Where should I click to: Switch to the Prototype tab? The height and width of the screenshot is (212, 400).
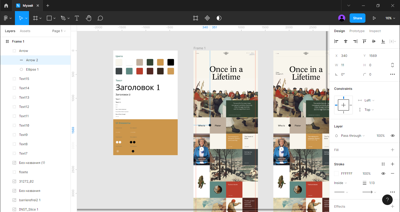click(x=357, y=31)
